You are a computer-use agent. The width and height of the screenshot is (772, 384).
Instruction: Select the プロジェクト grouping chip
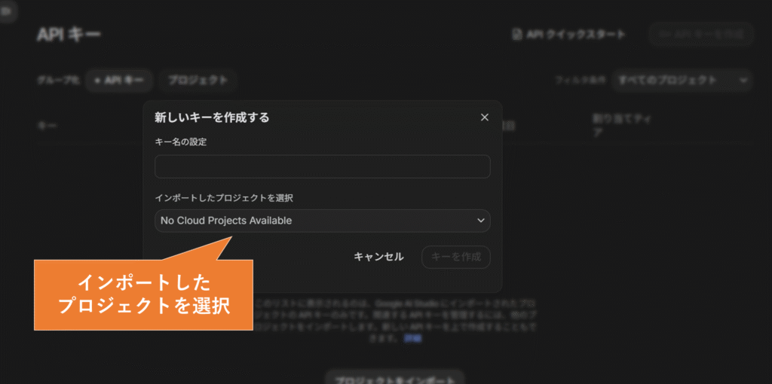tap(198, 80)
